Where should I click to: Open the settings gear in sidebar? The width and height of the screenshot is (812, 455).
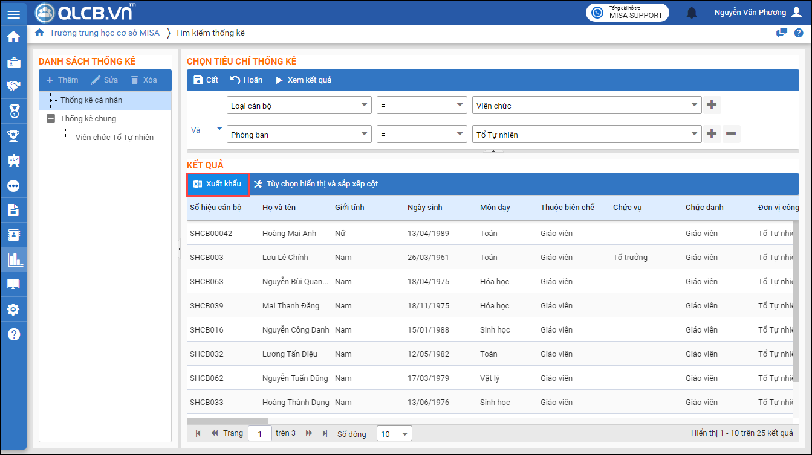[13, 310]
